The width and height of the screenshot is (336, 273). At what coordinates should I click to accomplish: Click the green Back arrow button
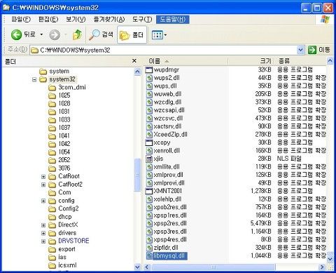coord(16,35)
